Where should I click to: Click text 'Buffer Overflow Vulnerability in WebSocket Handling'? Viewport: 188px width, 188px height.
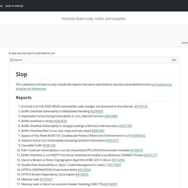click(x=56, y=111)
